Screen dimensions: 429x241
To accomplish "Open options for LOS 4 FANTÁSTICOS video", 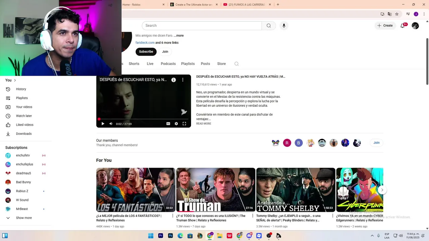I will [x=173, y=216].
